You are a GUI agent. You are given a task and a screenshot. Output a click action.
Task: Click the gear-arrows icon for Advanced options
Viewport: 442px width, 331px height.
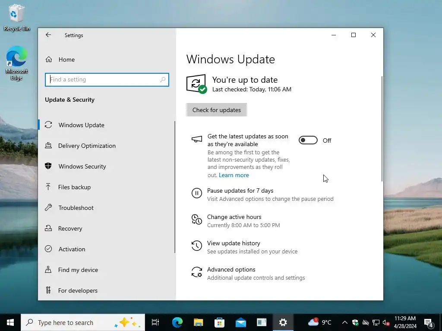point(197,272)
